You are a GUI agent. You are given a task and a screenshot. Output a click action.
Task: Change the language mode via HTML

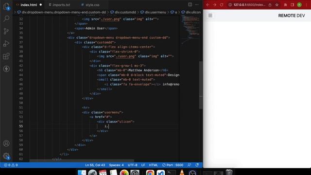click(x=154, y=165)
